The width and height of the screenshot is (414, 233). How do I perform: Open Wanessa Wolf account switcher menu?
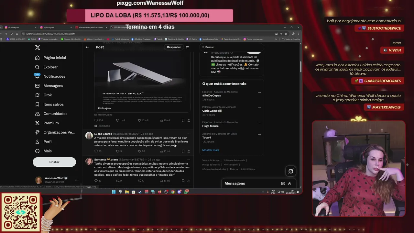tap(77, 180)
